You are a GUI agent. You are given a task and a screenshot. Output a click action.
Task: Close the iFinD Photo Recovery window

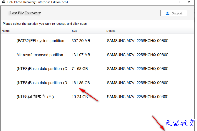pyautogui.click(x=189, y=2)
